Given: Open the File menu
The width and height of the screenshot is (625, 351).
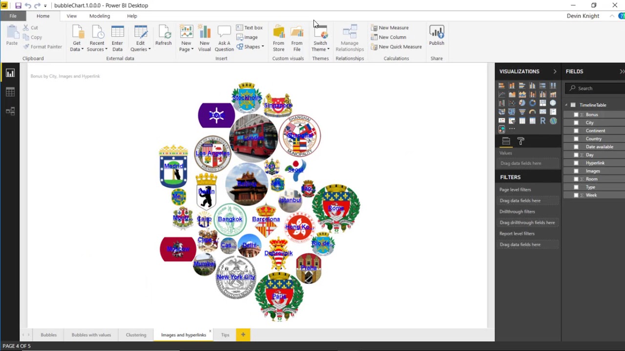Looking at the screenshot, I should (x=13, y=16).
